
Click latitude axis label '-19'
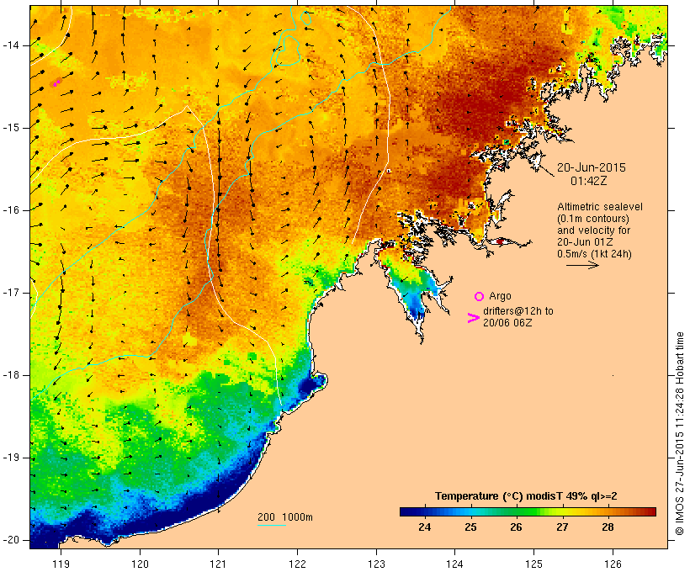pos(11,458)
